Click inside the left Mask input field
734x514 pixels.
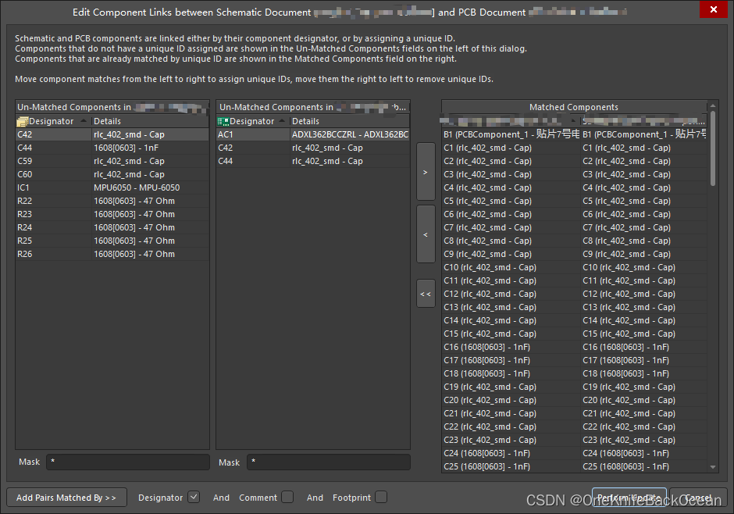(127, 462)
